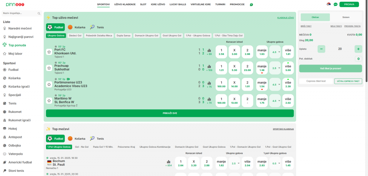Select Tenis racket icon in Top mečevi
The width and height of the screenshot is (368, 176).
click(x=92, y=138)
